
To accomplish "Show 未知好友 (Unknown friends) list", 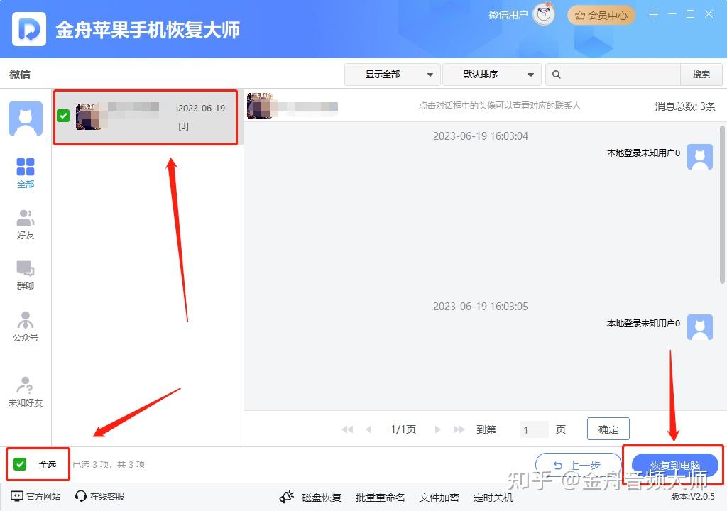I will click(x=26, y=387).
